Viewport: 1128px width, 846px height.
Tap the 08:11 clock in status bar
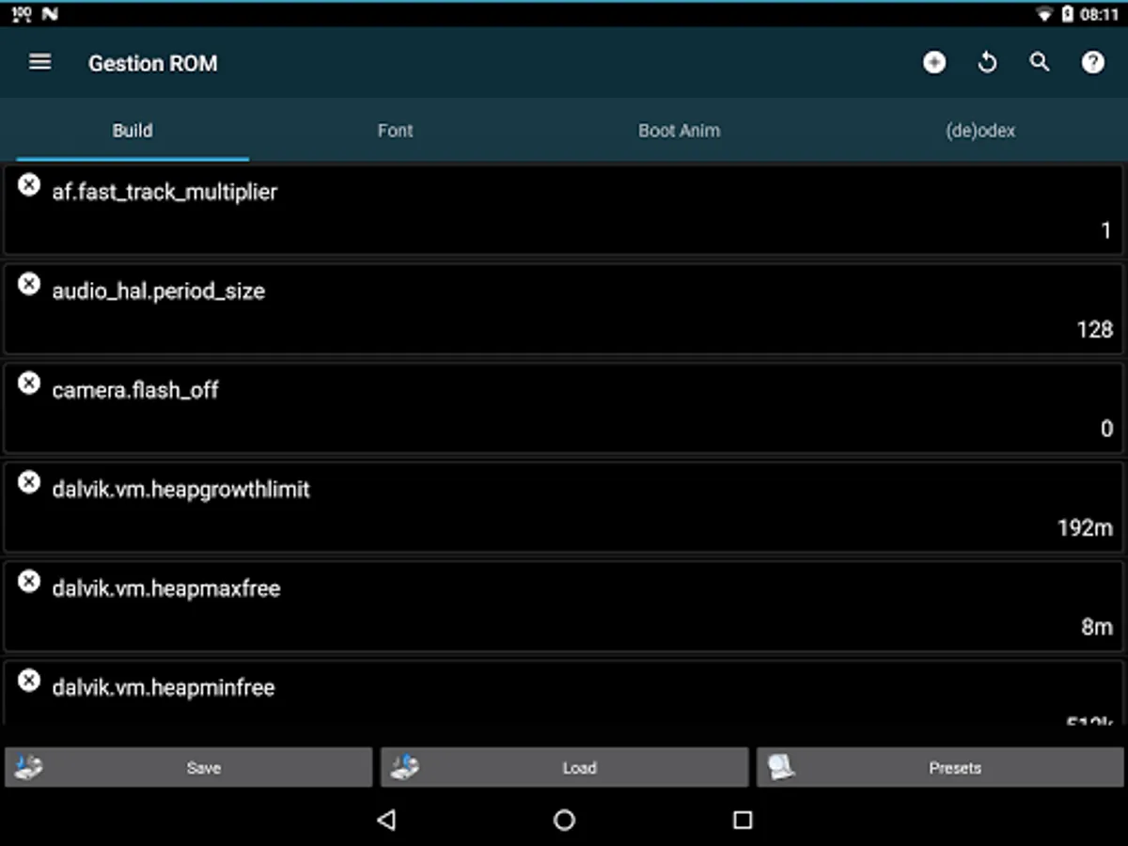pos(1100,14)
